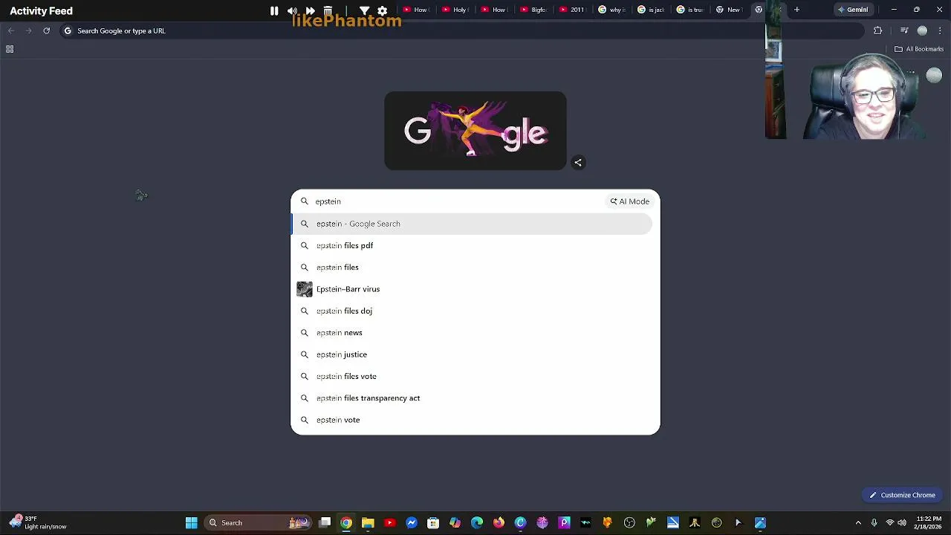Pause the Activity Feed recording

(274, 10)
